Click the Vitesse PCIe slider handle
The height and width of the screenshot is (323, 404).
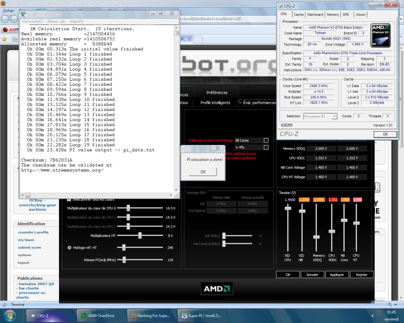pos(124,259)
